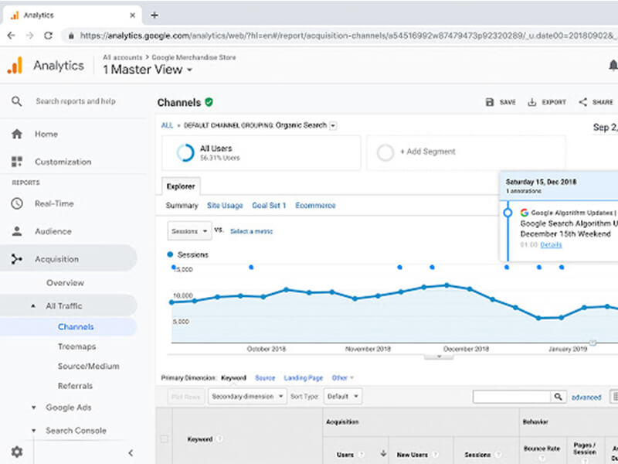Switch to the Site Usage tab
Viewport: 618px width, 464px height.
coord(225,206)
